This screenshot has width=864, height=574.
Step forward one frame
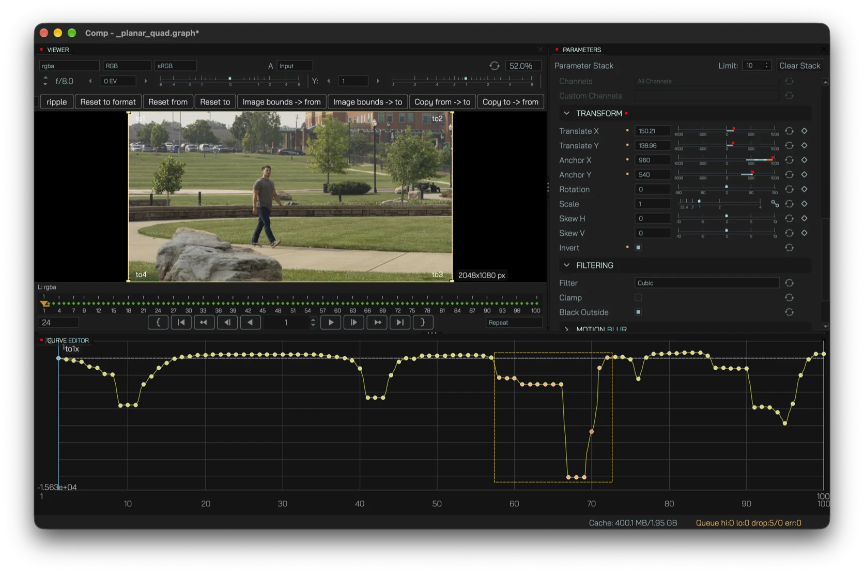[354, 322]
